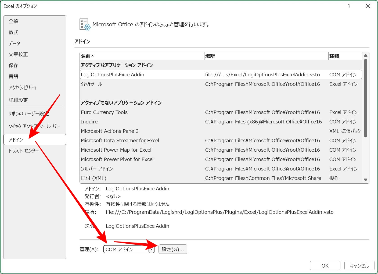Click the XML 拡張パック type cell
Screen dimensions: 378x274
coord(345,131)
